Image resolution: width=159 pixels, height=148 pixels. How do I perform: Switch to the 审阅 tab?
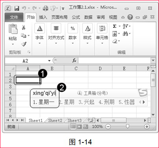click(101, 17)
